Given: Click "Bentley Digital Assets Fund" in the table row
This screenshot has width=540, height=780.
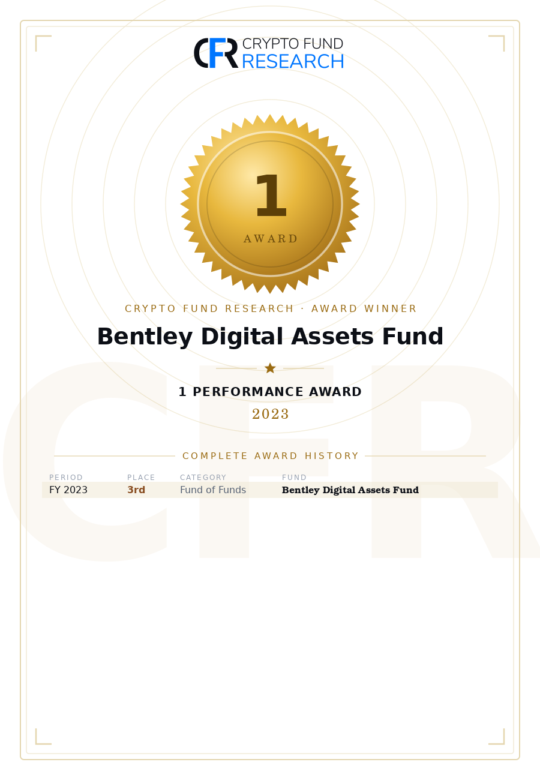Looking at the screenshot, I should [x=350, y=490].
